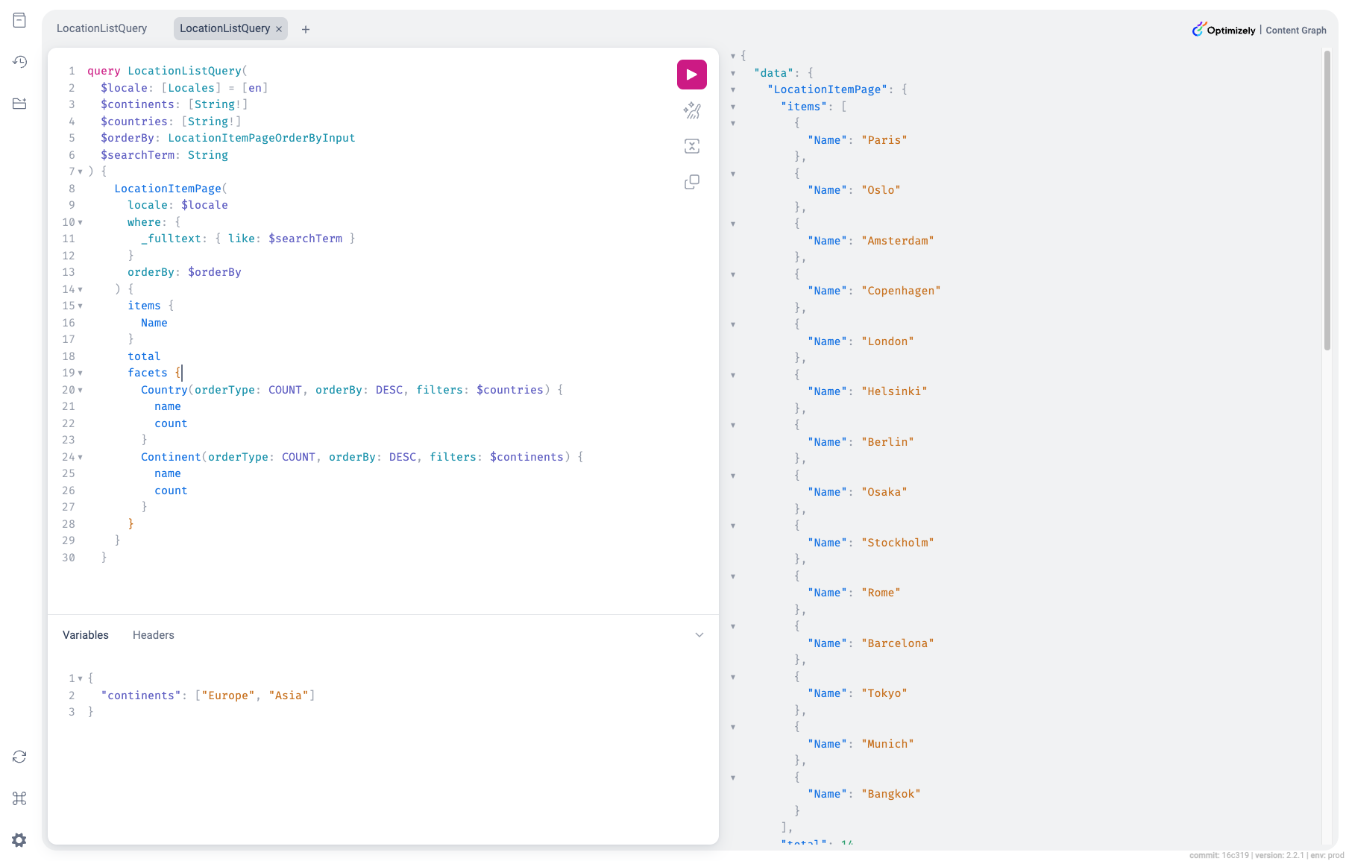
Task: Switch to the first LocationListQuery tab
Action: (102, 28)
